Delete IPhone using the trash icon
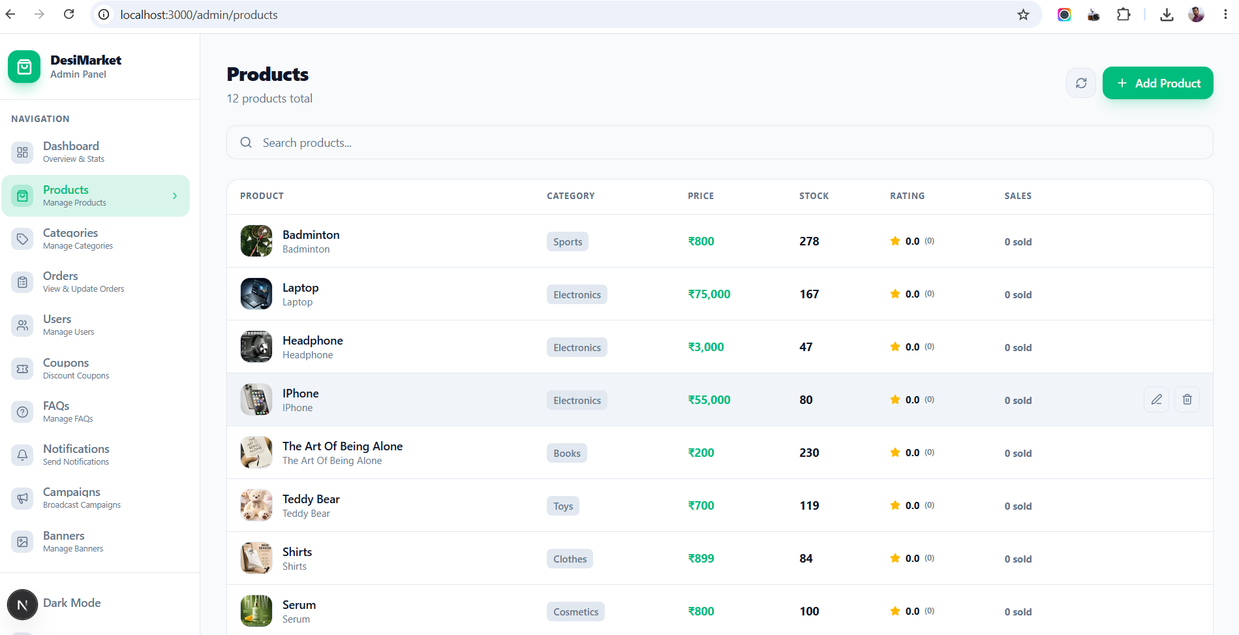This screenshot has width=1239, height=635. tap(1187, 399)
